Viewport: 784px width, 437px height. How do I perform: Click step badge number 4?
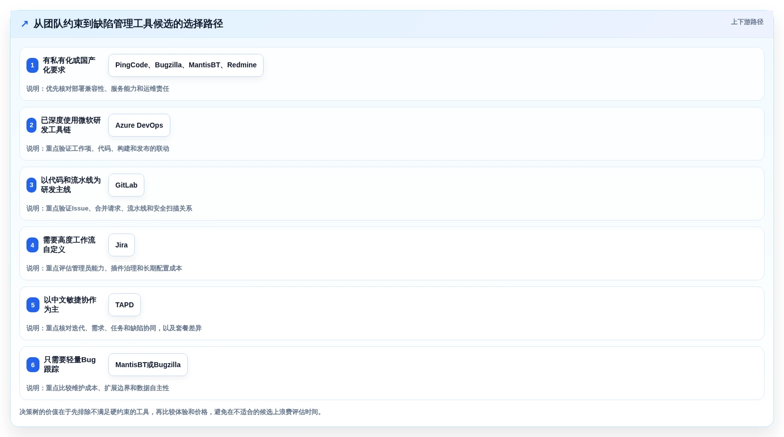32,245
